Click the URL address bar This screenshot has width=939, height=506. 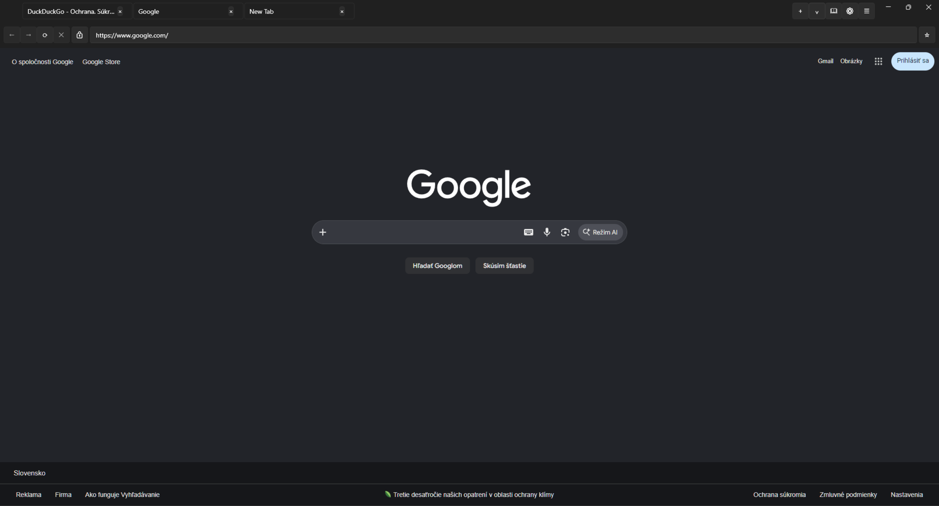[503, 35]
